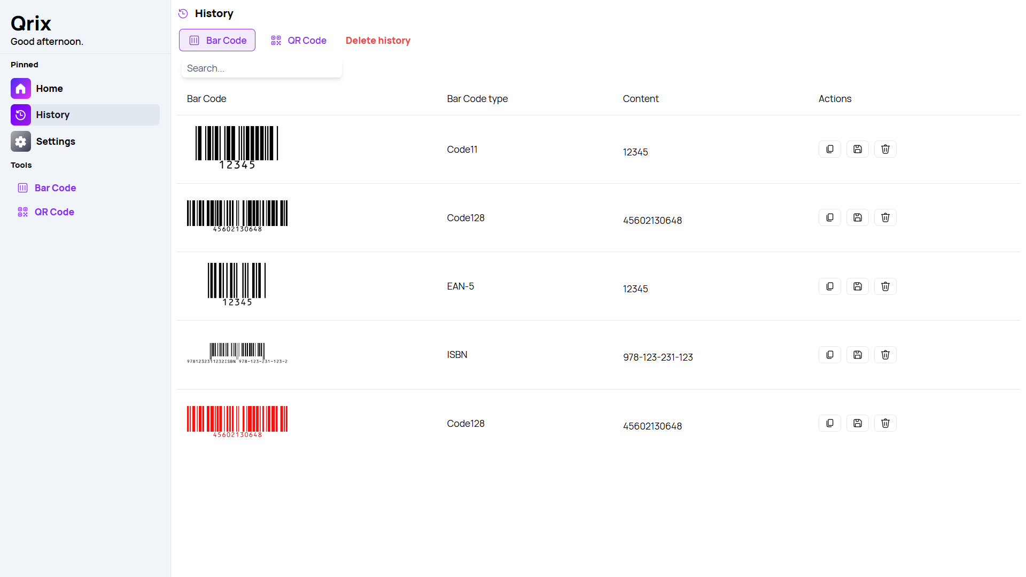Switch to QR Code tab in History
The width and height of the screenshot is (1026, 577).
point(299,40)
